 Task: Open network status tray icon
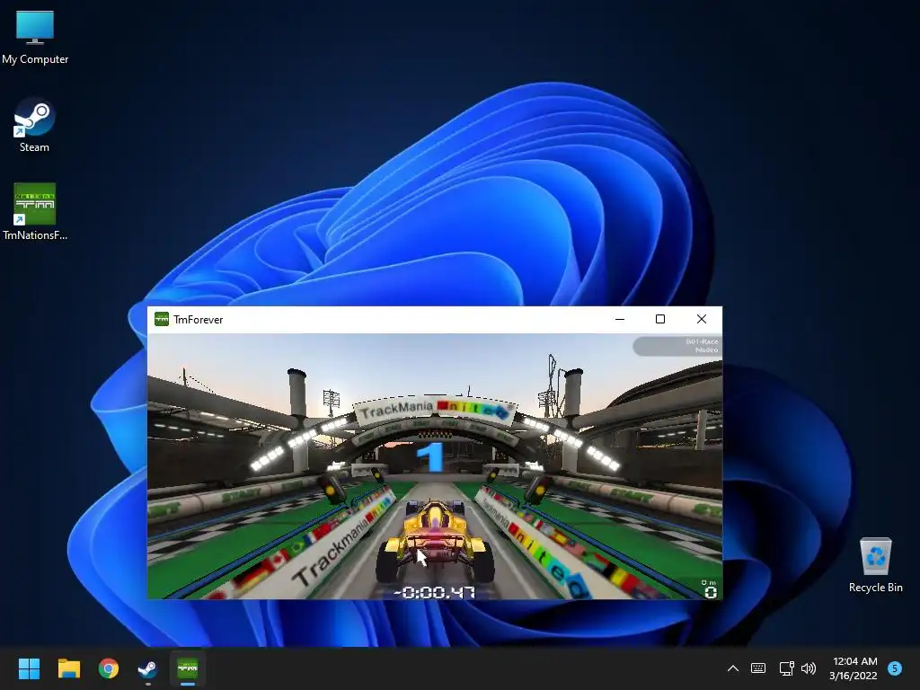pyautogui.click(x=786, y=668)
